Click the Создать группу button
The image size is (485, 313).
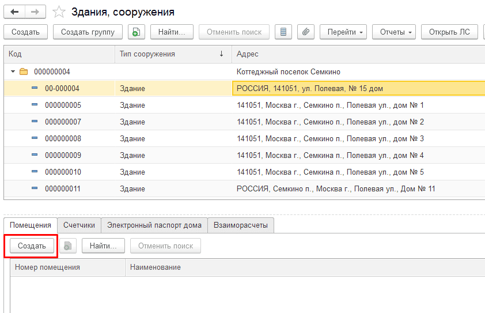coord(88,32)
